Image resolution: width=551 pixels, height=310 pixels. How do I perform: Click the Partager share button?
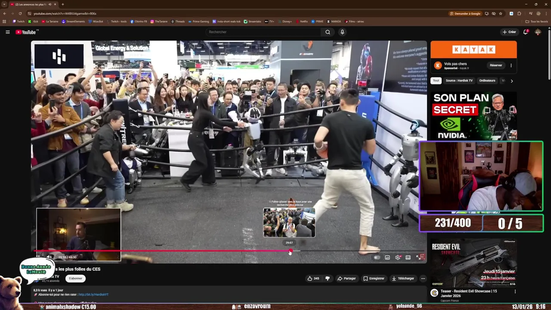pos(347,279)
